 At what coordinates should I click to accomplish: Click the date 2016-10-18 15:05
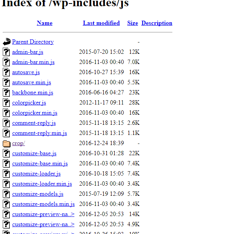click(x=101, y=174)
